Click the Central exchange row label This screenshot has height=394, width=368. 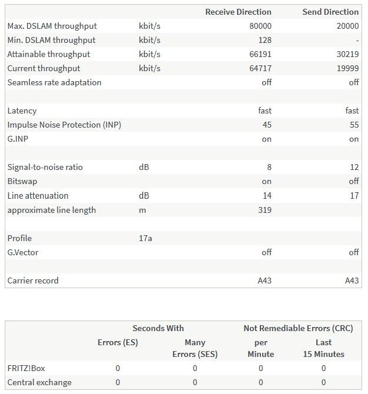tap(39, 382)
